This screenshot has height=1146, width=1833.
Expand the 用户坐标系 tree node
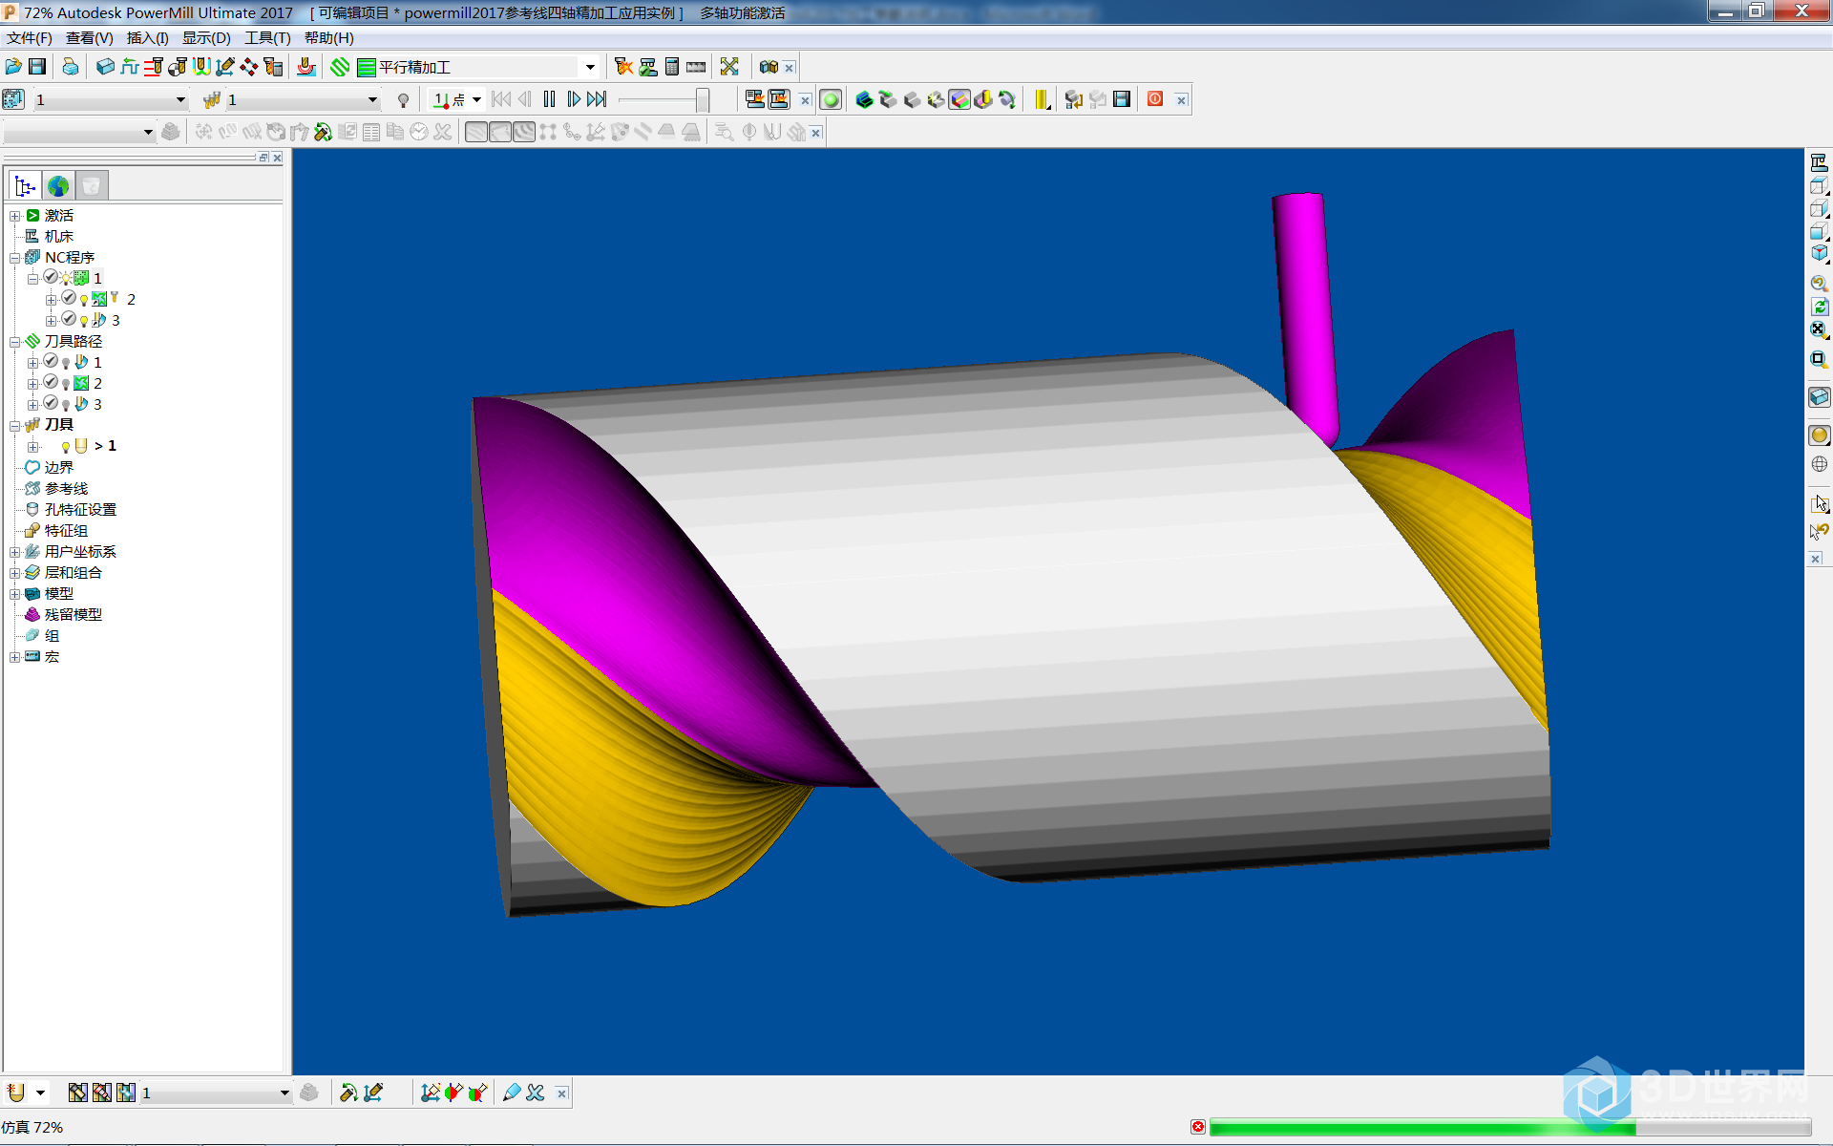[x=15, y=552]
